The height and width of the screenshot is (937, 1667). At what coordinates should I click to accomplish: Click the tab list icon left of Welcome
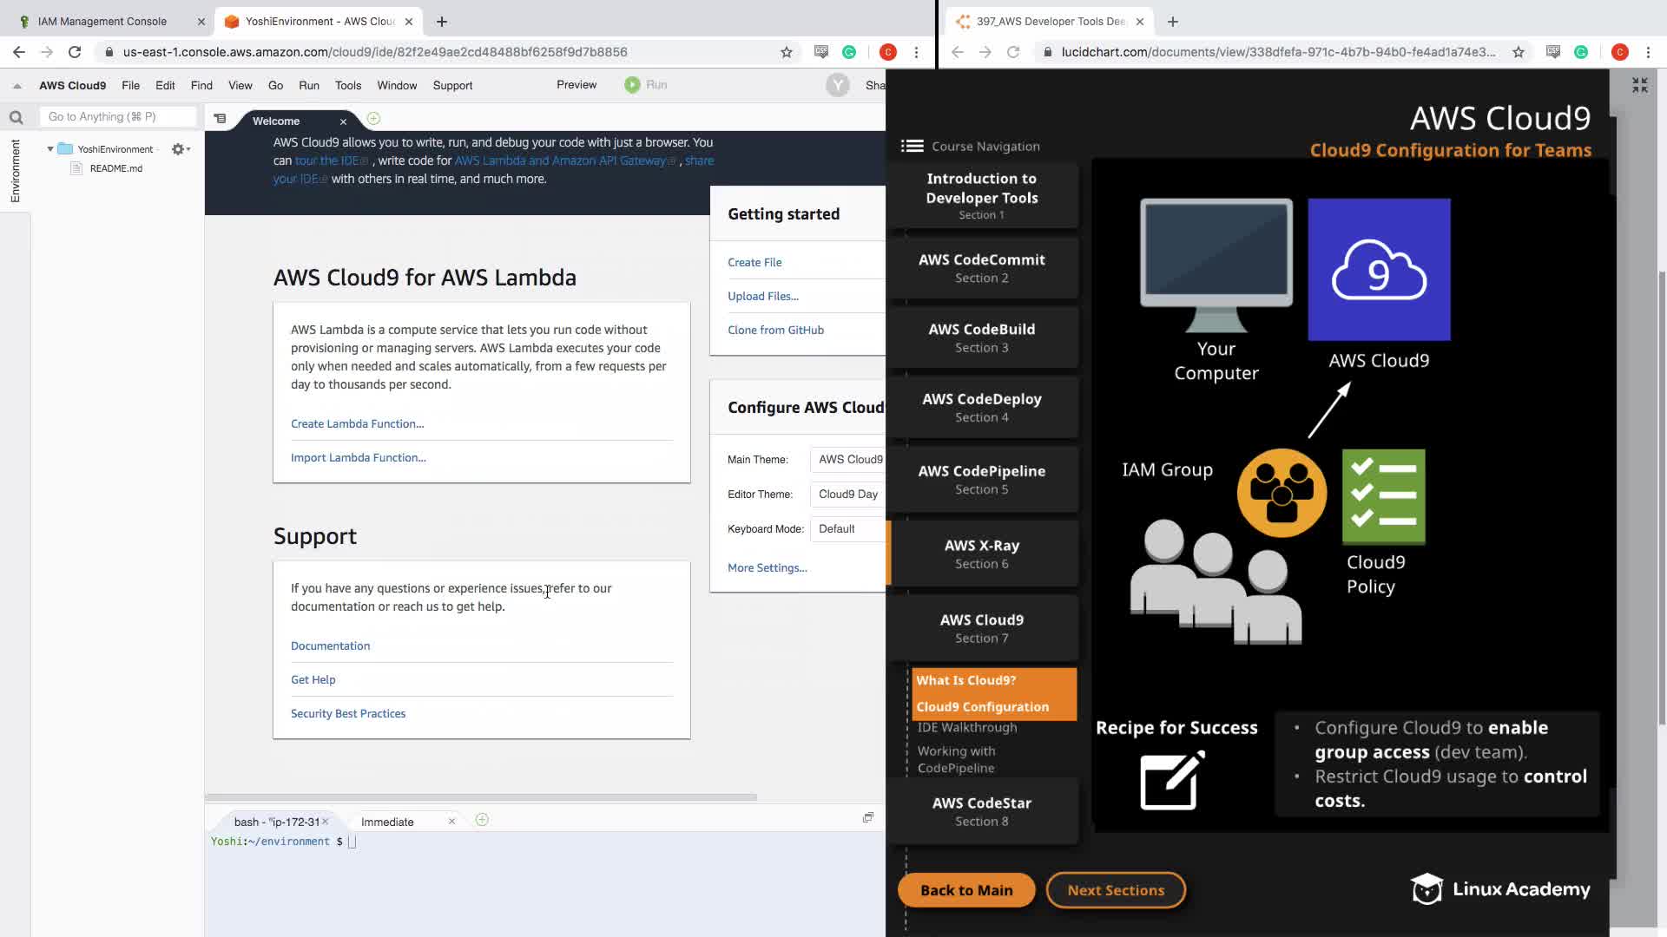(221, 119)
